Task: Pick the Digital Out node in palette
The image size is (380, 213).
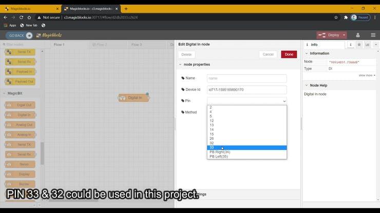Action: pos(21,105)
